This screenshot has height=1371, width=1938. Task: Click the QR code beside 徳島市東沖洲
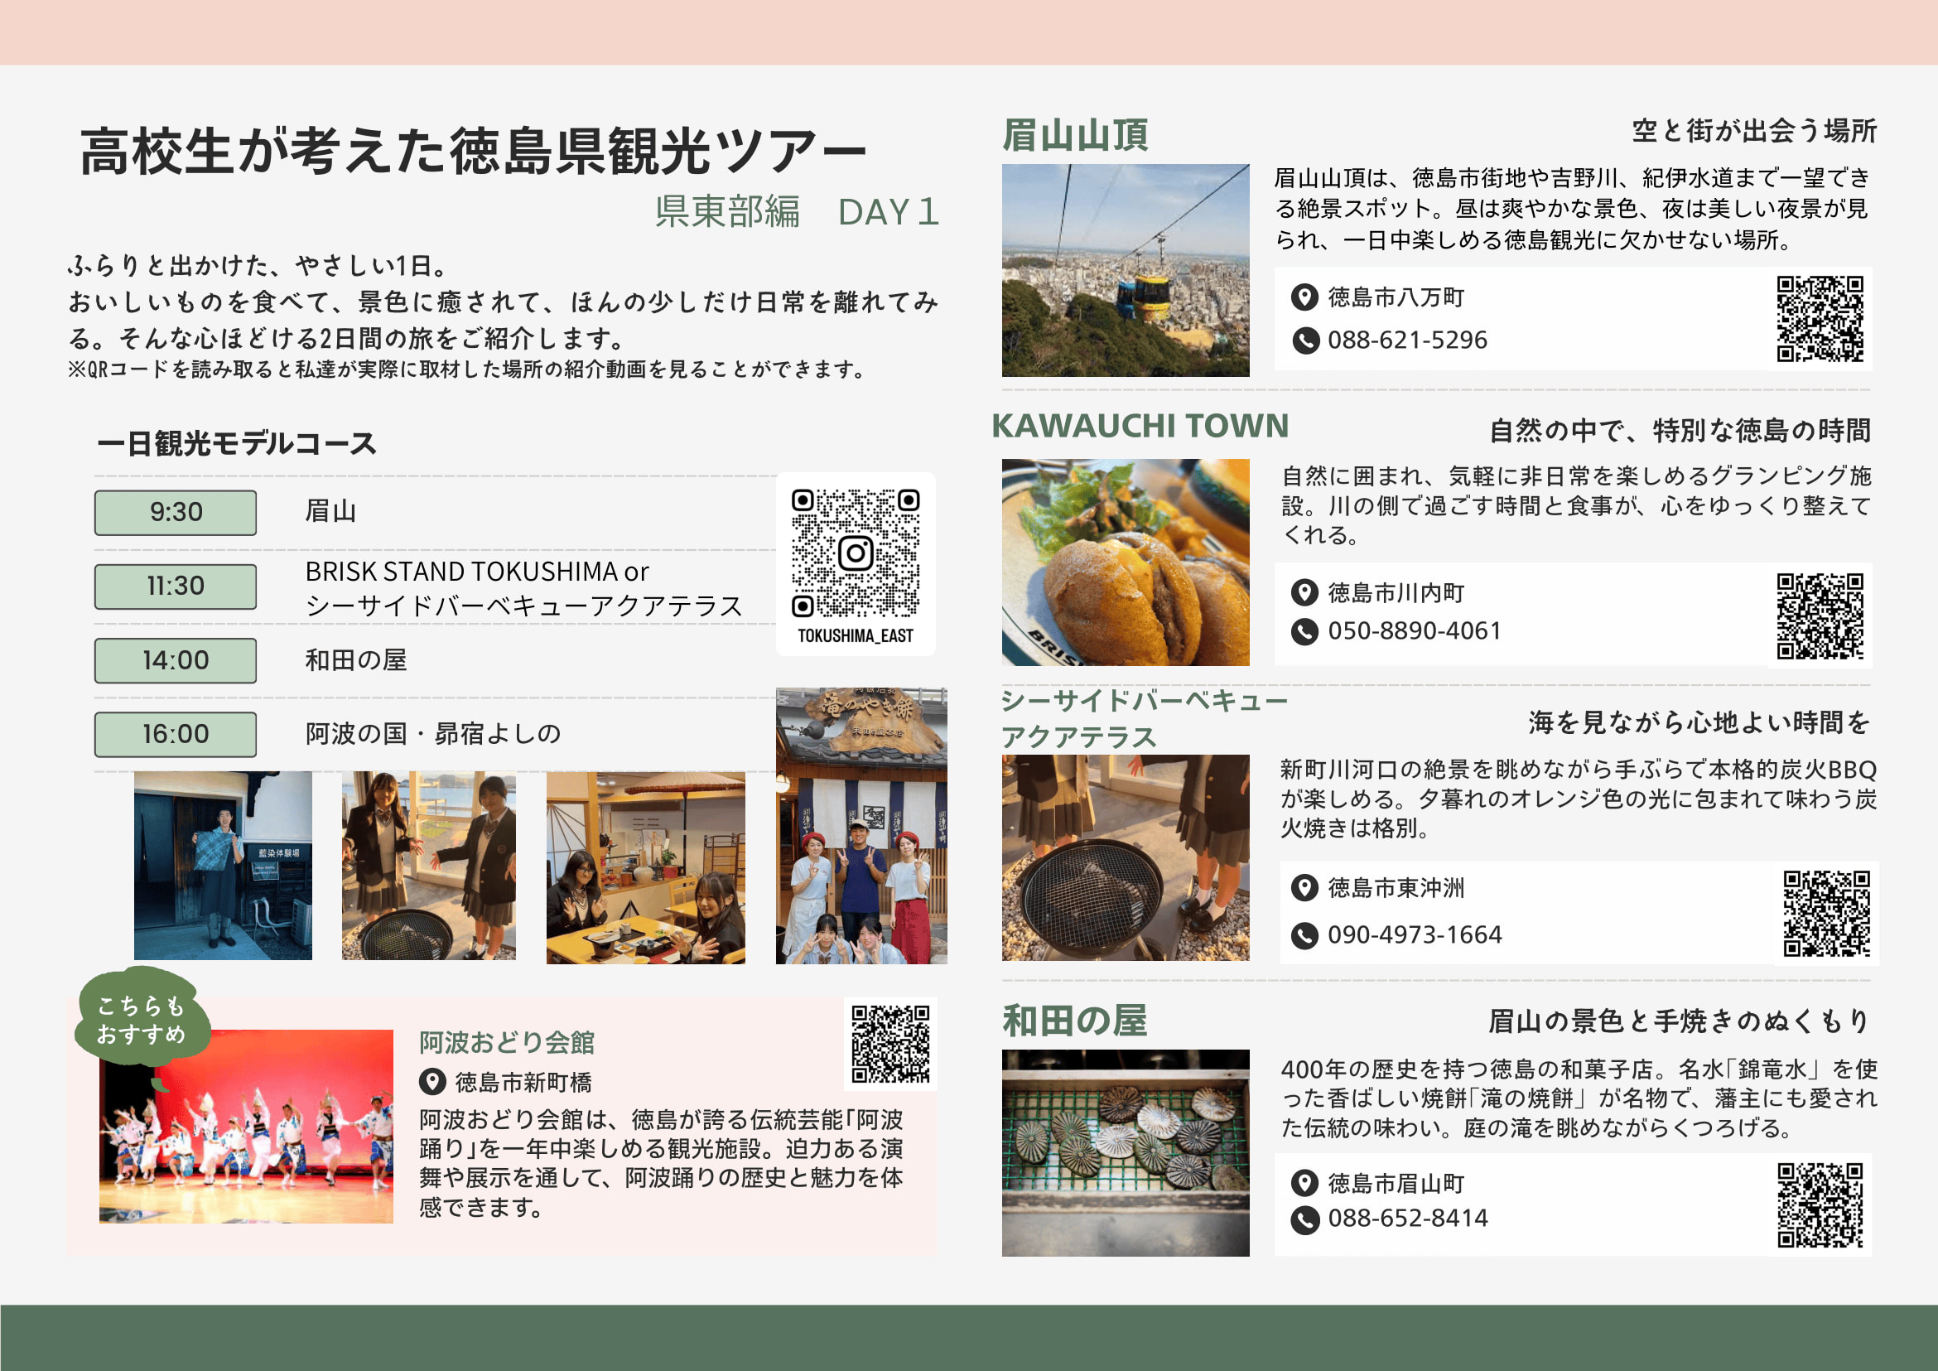pos(1825,913)
